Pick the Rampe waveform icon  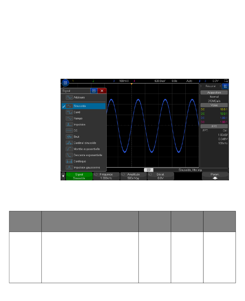(69, 118)
